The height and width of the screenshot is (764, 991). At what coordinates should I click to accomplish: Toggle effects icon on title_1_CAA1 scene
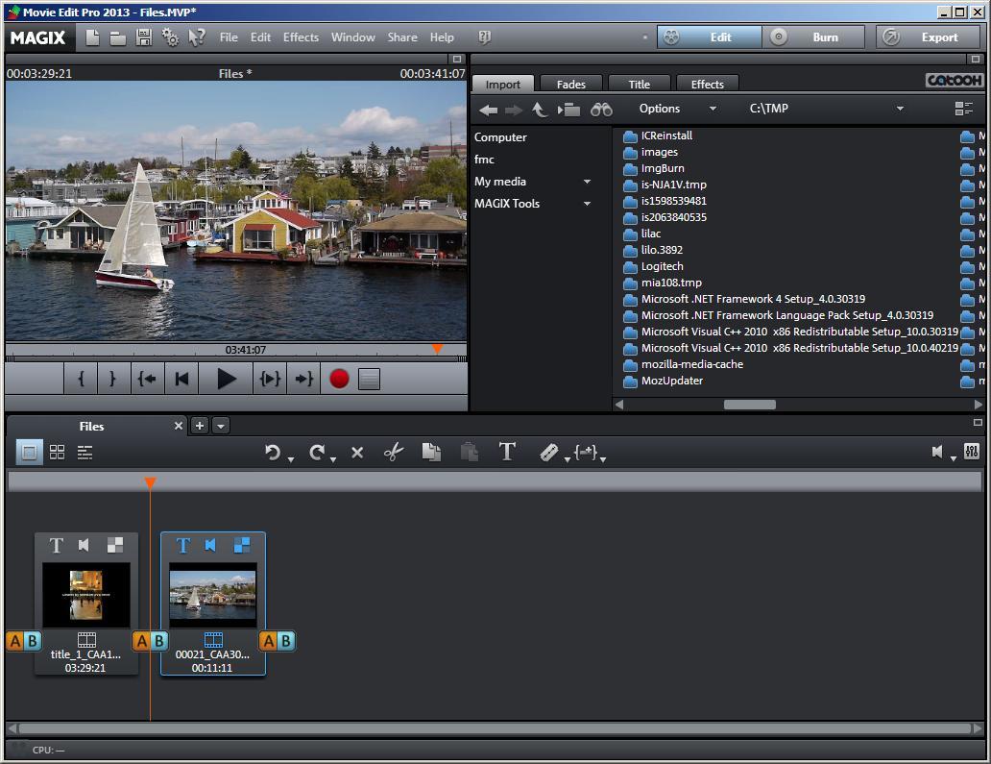[115, 545]
